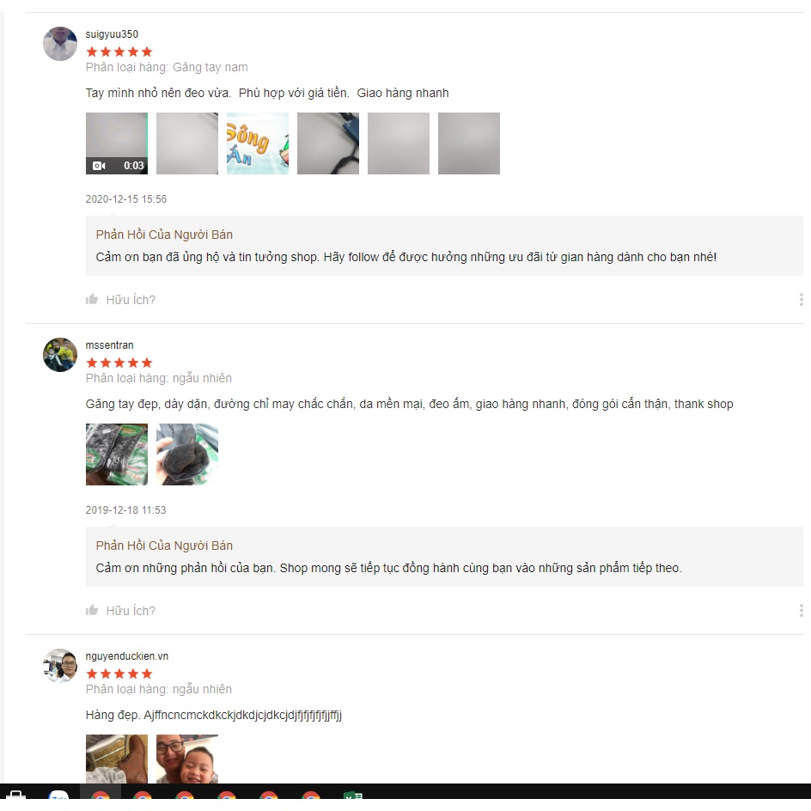Image resolution: width=811 pixels, height=811 pixels.
Task: Open the Sông Án image thumbnail
Action: click(258, 143)
